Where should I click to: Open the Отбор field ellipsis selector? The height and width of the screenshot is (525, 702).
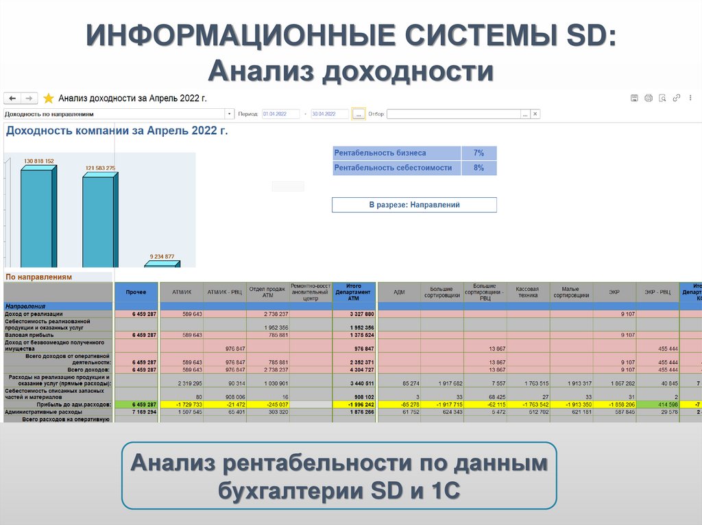pos(525,114)
